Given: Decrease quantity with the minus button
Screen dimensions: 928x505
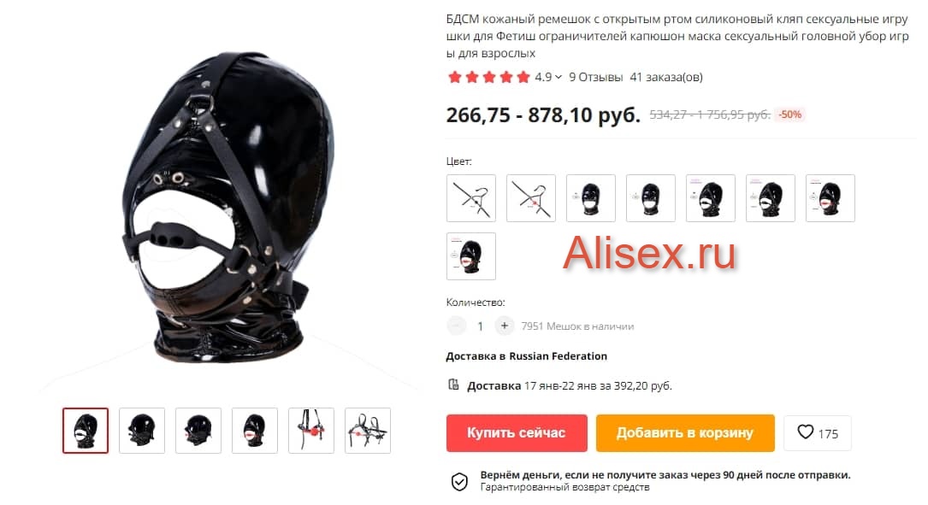Looking at the screenshot, I should click(457, 326).
